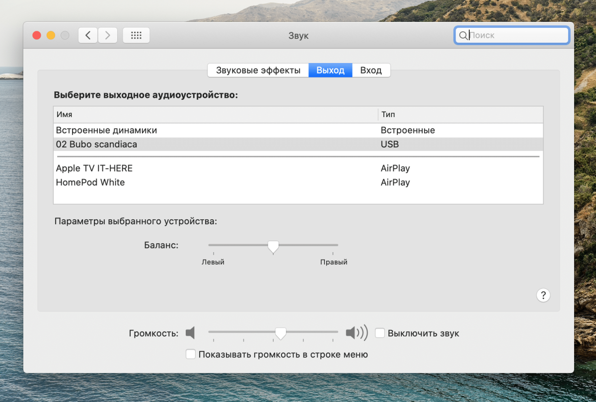Choose Apple TV IT-HERE AirPlay output

point(94,168)
